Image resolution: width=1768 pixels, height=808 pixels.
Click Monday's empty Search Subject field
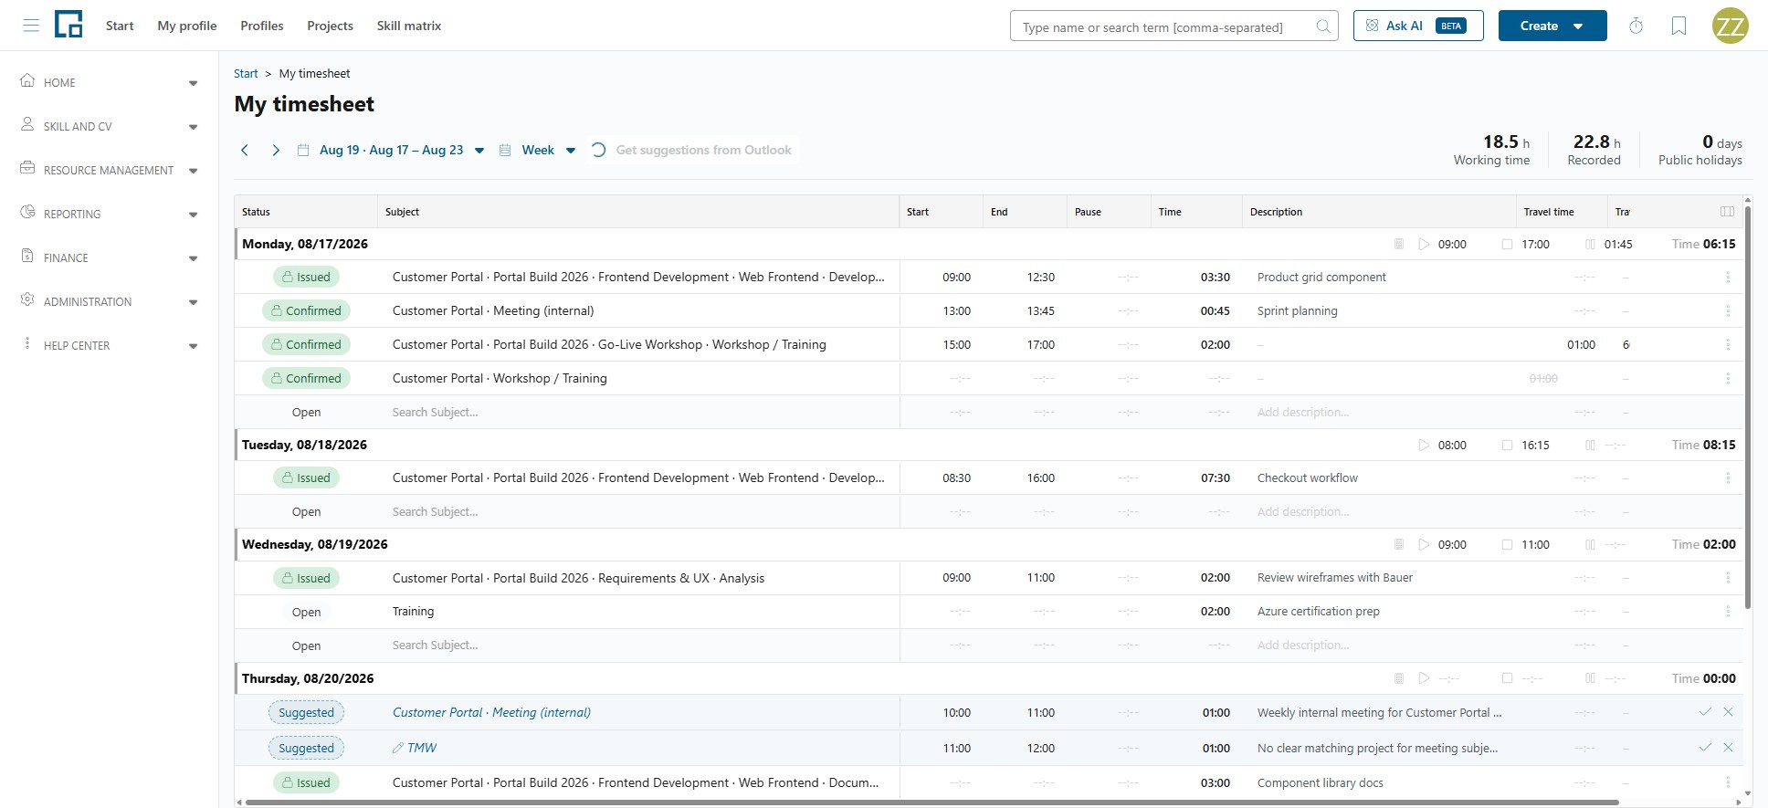coord(639,412)
